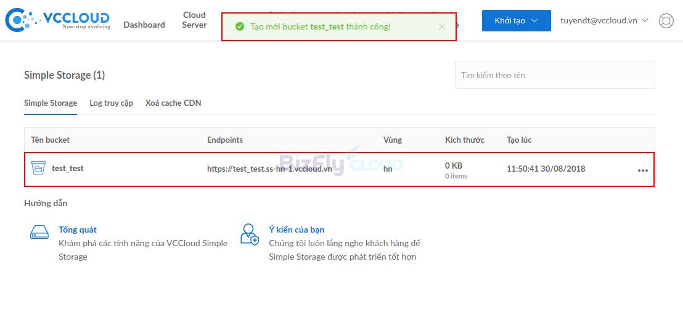
Task: Click the 0 items count text
Action: [456, 176]
